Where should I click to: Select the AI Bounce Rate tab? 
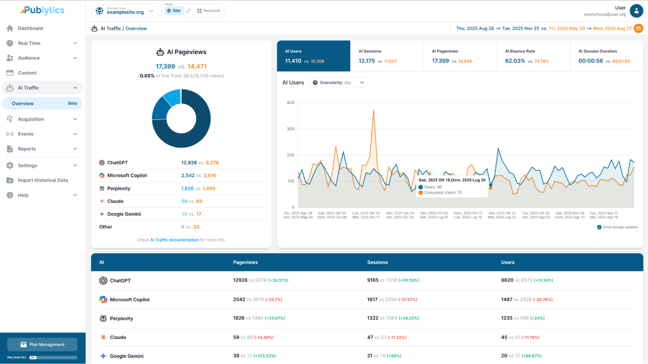click(532, 56)
